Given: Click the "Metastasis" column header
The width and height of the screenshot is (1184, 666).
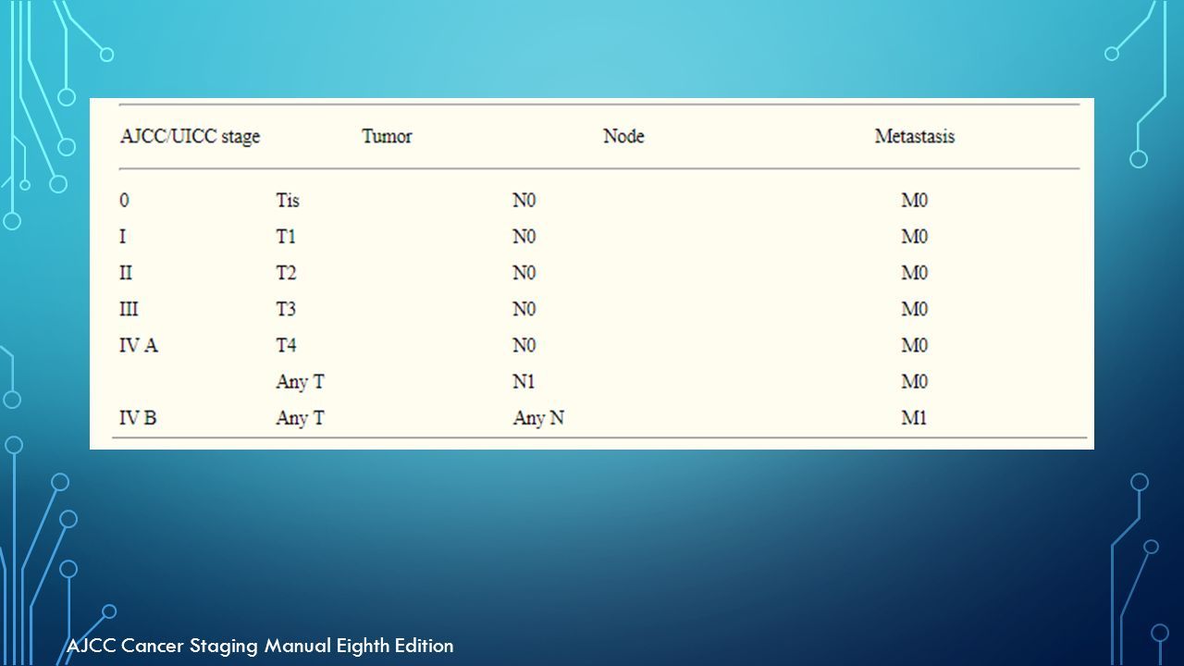Looking at the screenshot, I should (x=915, y=137).
